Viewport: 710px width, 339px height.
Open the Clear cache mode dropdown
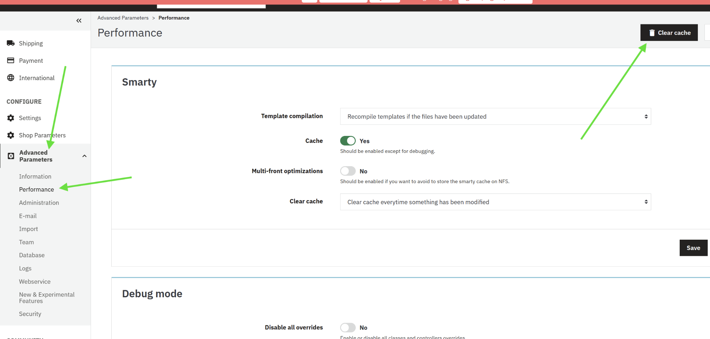coord(496,202)
